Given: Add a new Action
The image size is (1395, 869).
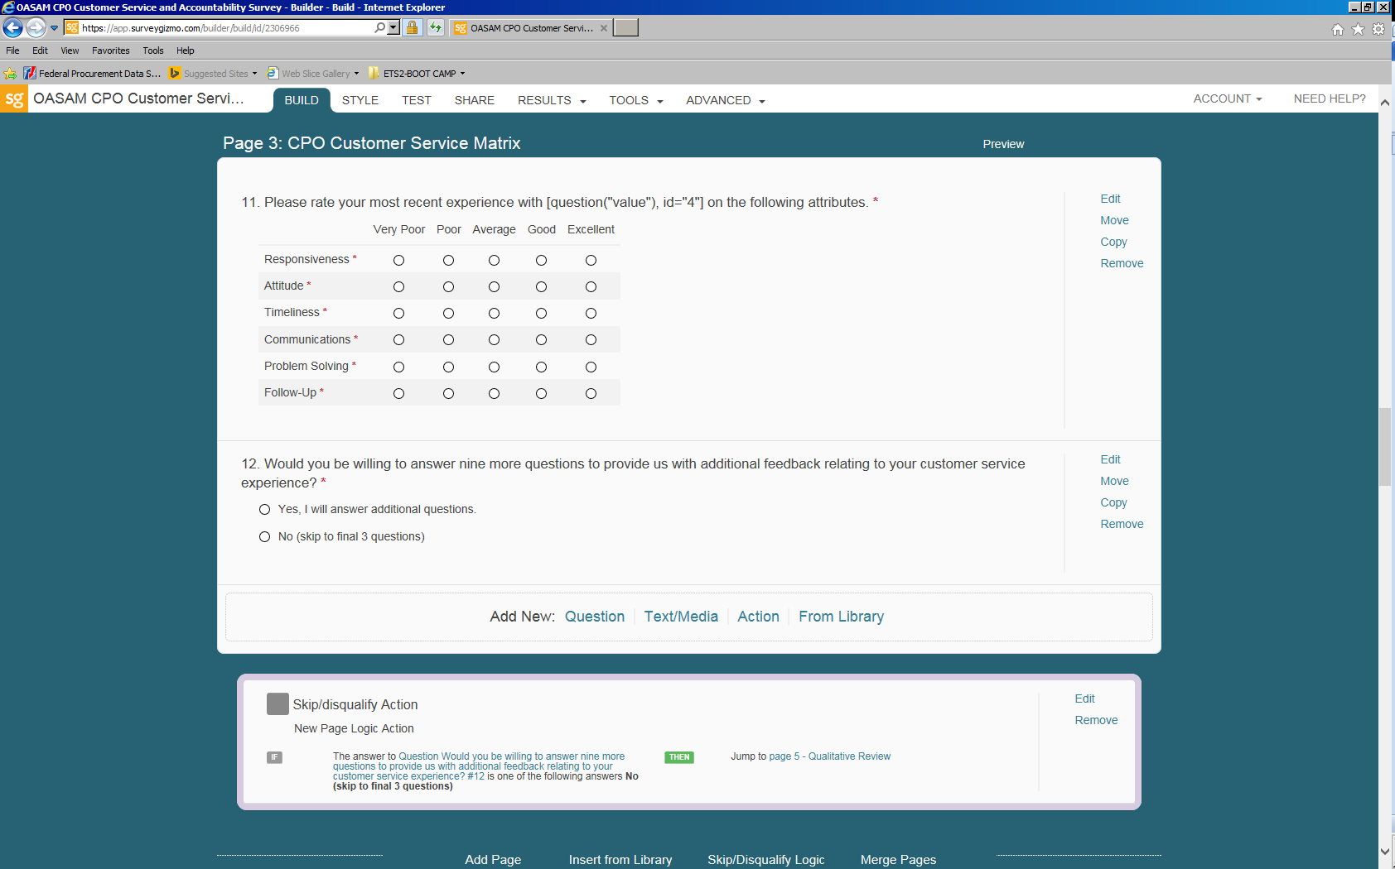Looking at the screenshot, I should (x=758, y=617).
